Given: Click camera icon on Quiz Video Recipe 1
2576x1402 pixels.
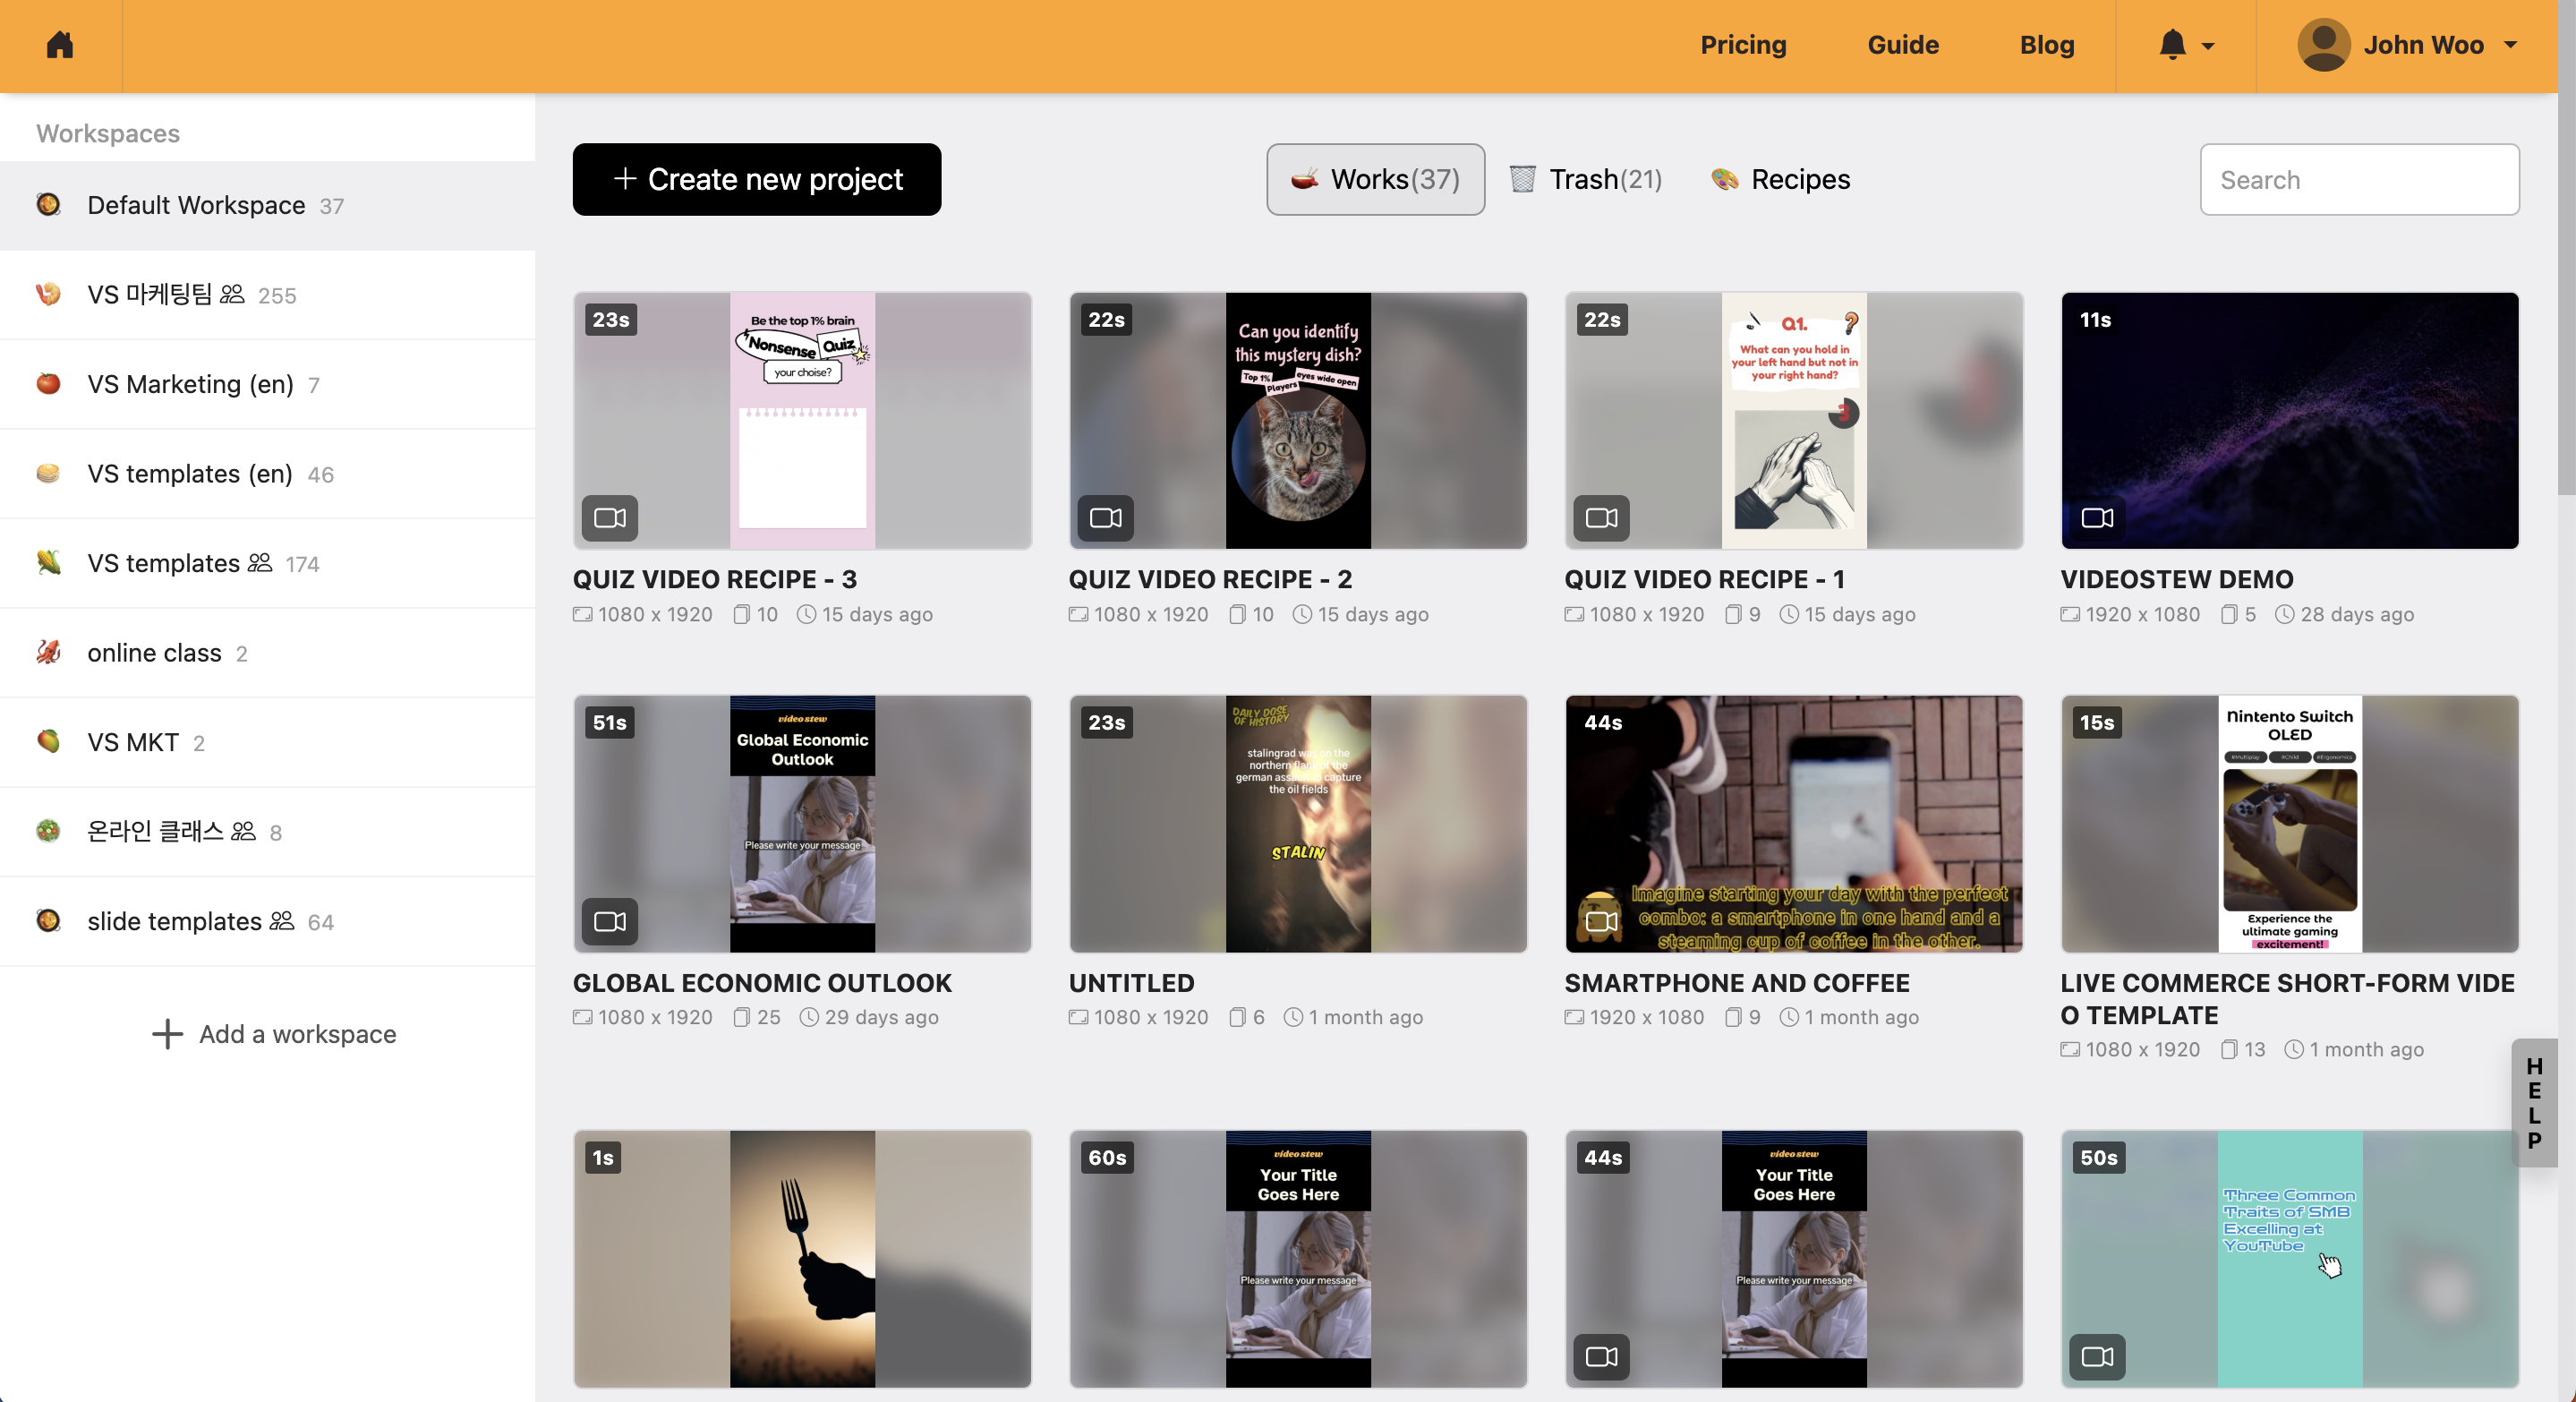Looking at the screenshot, I should point(1601,518).
